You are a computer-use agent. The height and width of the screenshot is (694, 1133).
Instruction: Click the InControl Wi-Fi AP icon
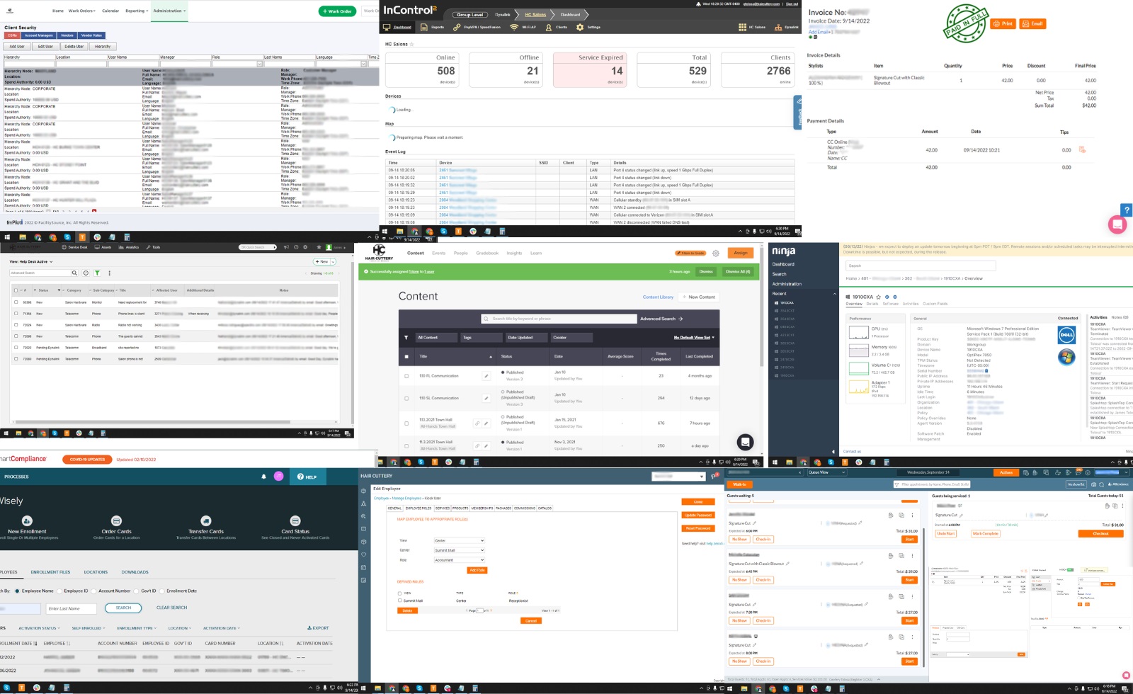pos(514,27)
